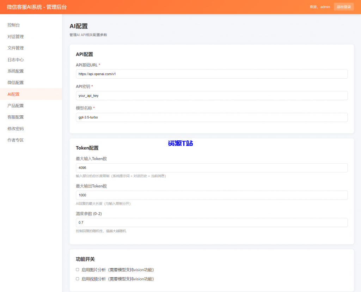This screenshot has width=361, height=292.
Task: Select the API密钥 text field
Action: 212,95
